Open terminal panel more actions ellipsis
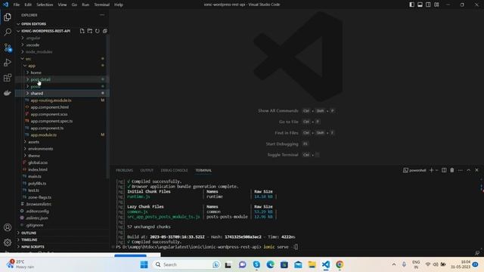The width and height of the screenshot is (484, 272). (461, 170)
